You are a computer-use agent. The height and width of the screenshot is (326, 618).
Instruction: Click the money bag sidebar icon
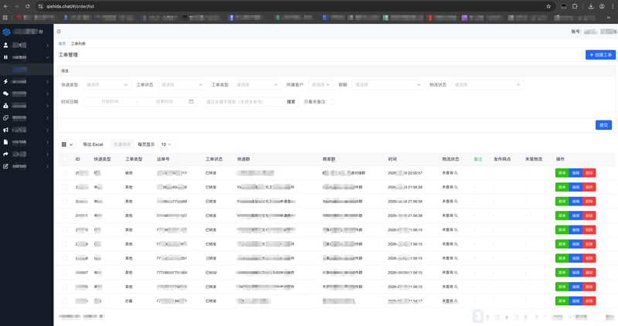tap(5, 106)
